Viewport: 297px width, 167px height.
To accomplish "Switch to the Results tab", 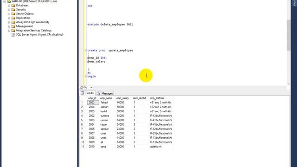I will coord(87,93).
